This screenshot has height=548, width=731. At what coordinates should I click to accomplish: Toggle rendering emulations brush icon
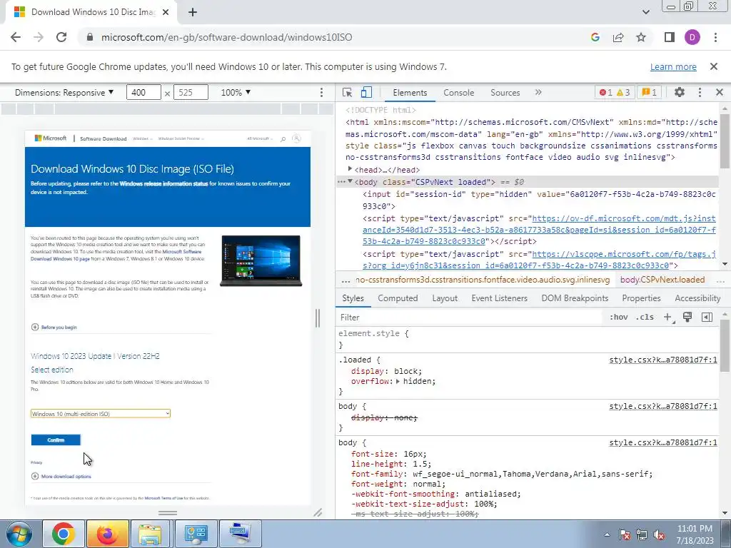pyautogui.click(x=687, y=318)
